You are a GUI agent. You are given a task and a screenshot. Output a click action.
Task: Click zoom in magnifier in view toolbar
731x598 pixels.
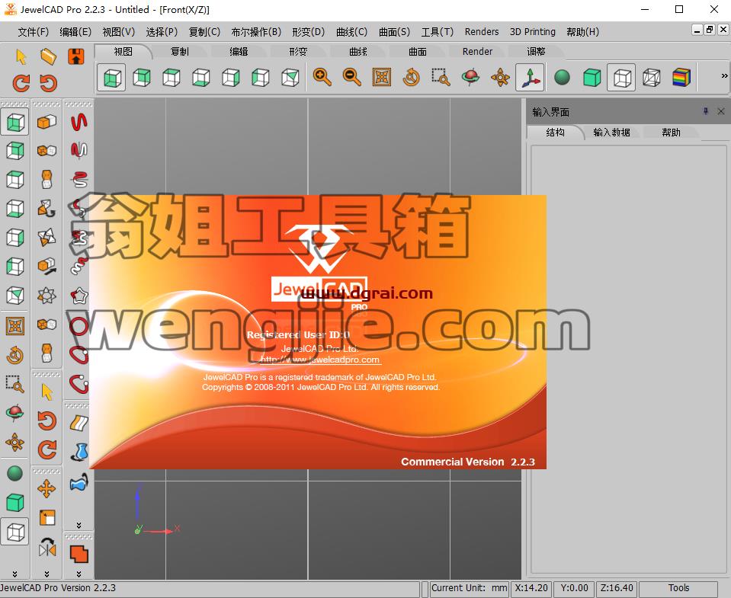322,77
